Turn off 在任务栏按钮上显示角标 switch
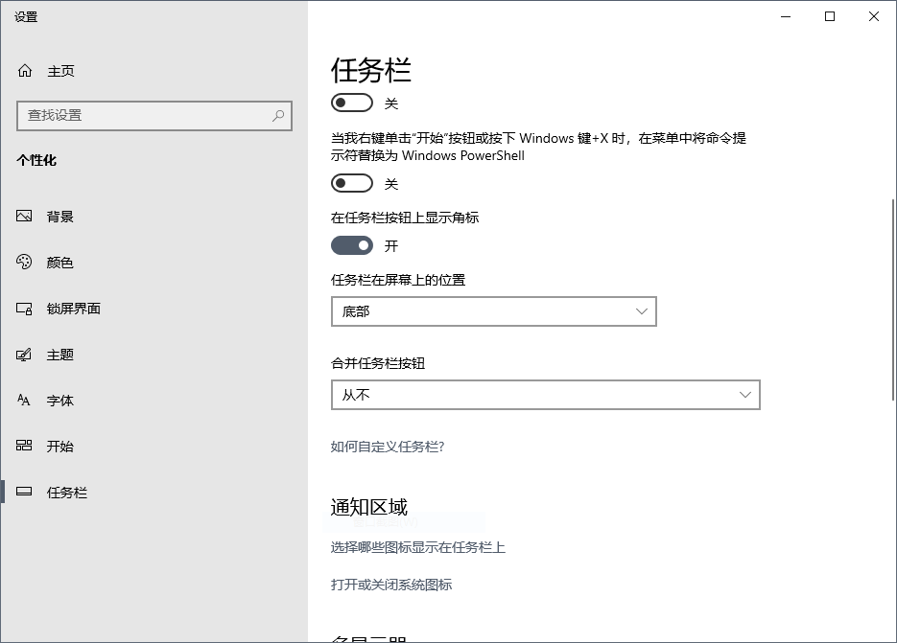This screenshot has height=643, width=897. pyautogui.click(x=351, y=245)
